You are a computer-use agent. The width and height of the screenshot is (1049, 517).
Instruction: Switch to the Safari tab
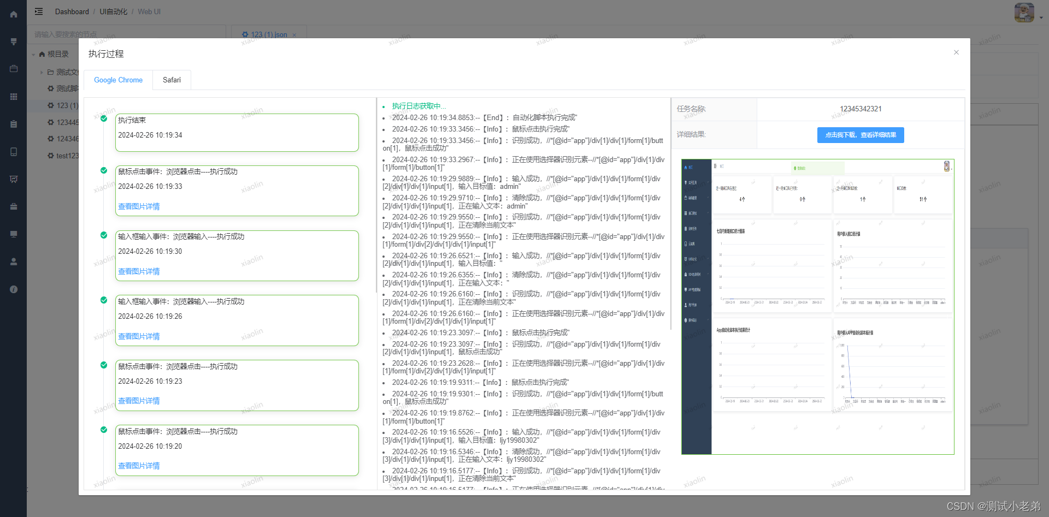tap(172, 80)
